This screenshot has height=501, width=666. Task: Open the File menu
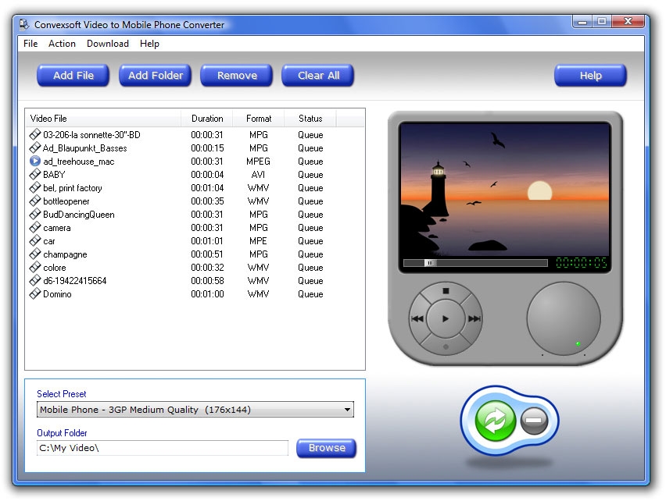click(x=30, y=44)
